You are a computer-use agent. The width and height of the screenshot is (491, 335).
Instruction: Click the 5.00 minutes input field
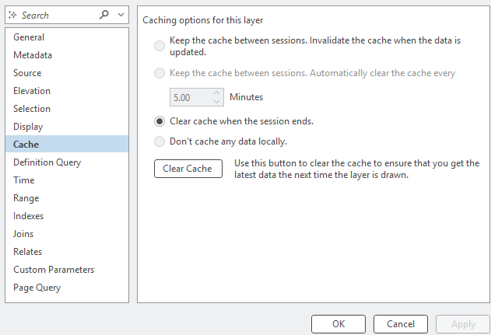pyautogui.click(x=191, y=97)
